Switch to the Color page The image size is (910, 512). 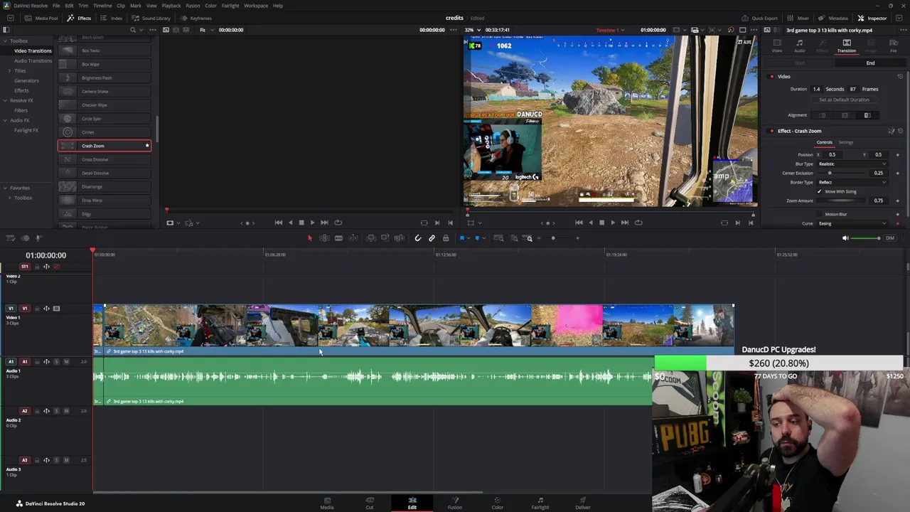click(498, 503)
